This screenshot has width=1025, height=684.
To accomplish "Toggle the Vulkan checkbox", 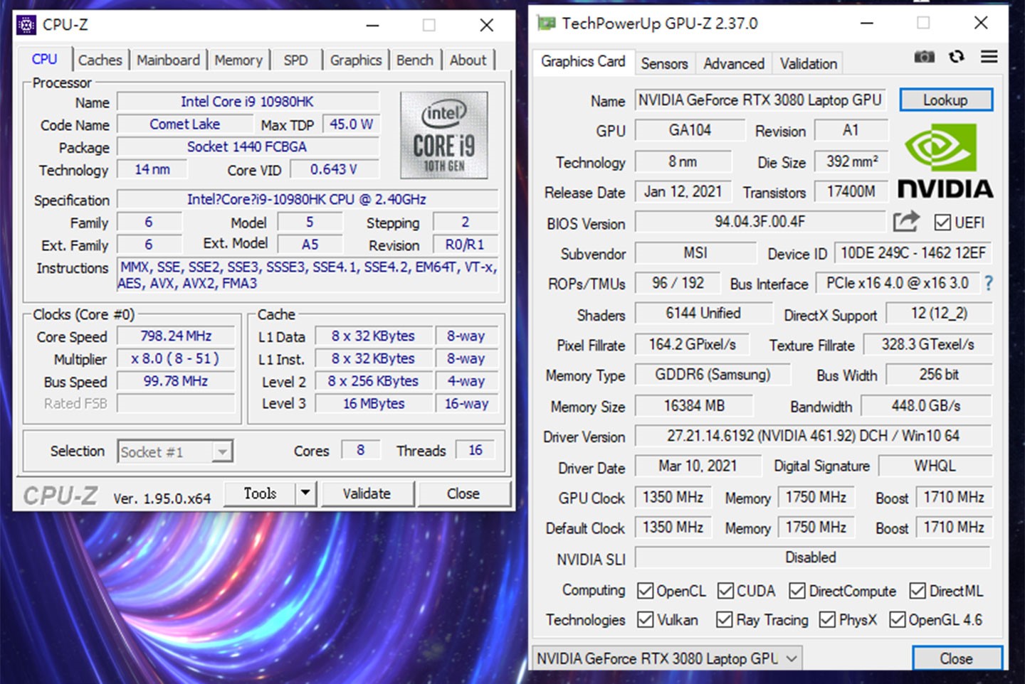I will [646, 620].
